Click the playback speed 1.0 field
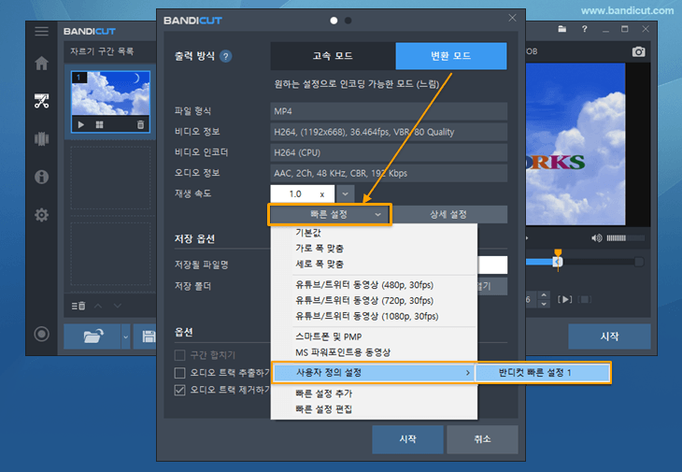 click(x=303, y=194)
